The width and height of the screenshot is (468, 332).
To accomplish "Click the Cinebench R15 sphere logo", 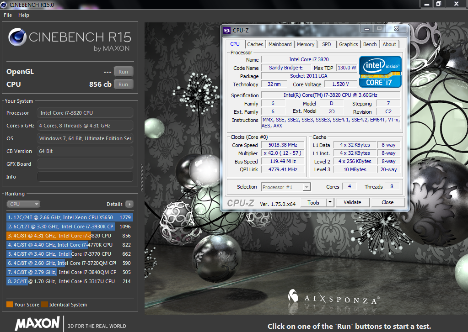I will click(17, 37).
